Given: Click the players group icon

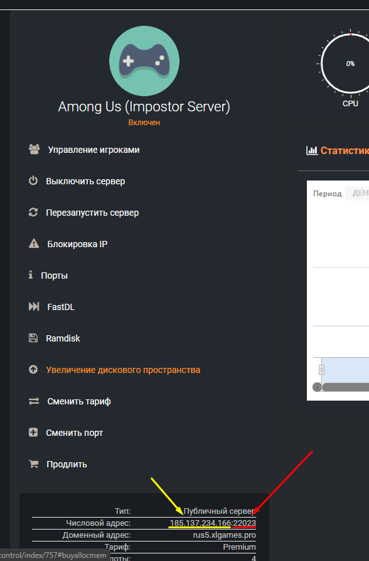Looking at the screenshot, I should click(x=35, y=149).
